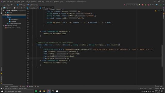Screen dimensions: 165x93
Task: Expand External Libraries
Action: tap(4, 26)
